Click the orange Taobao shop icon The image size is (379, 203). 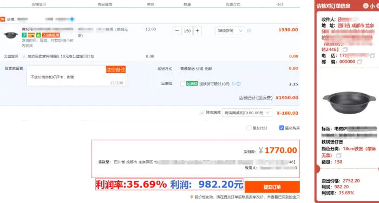click(2, 19)
